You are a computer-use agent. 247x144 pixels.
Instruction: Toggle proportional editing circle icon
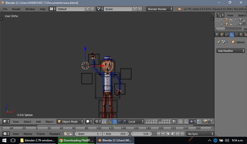tap(180, 121)
